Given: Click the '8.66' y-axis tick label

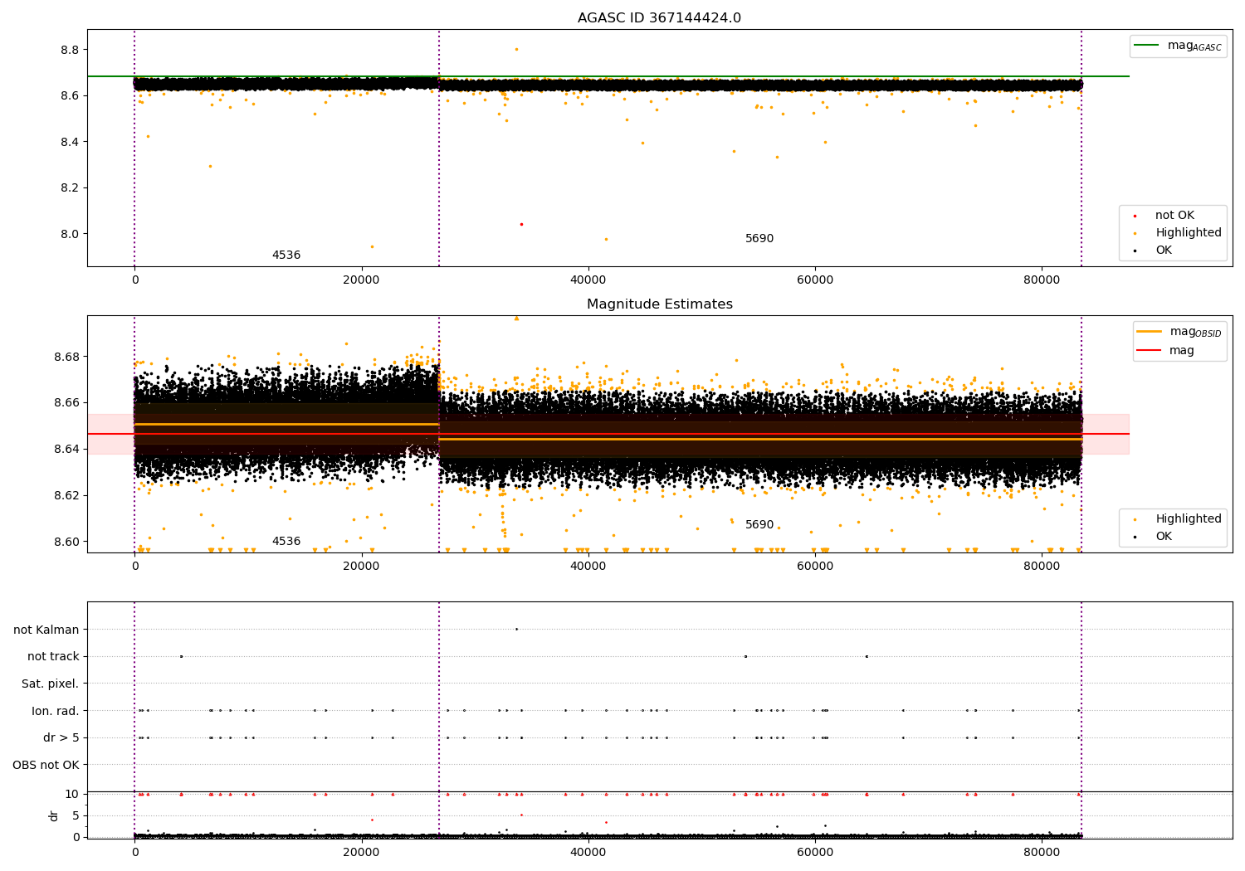Looking at the screenshot, I should tap(66, 403).
